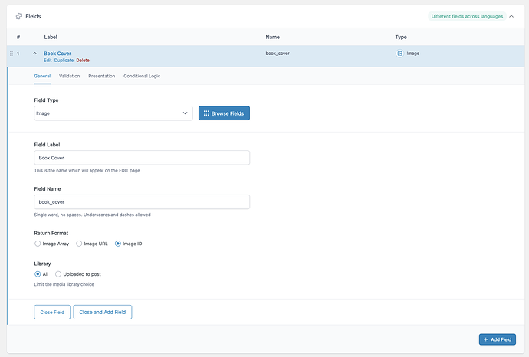This screenshot has width=529, height=357.
Task: Click the Browse Fields button
Action: coord(224,113)
